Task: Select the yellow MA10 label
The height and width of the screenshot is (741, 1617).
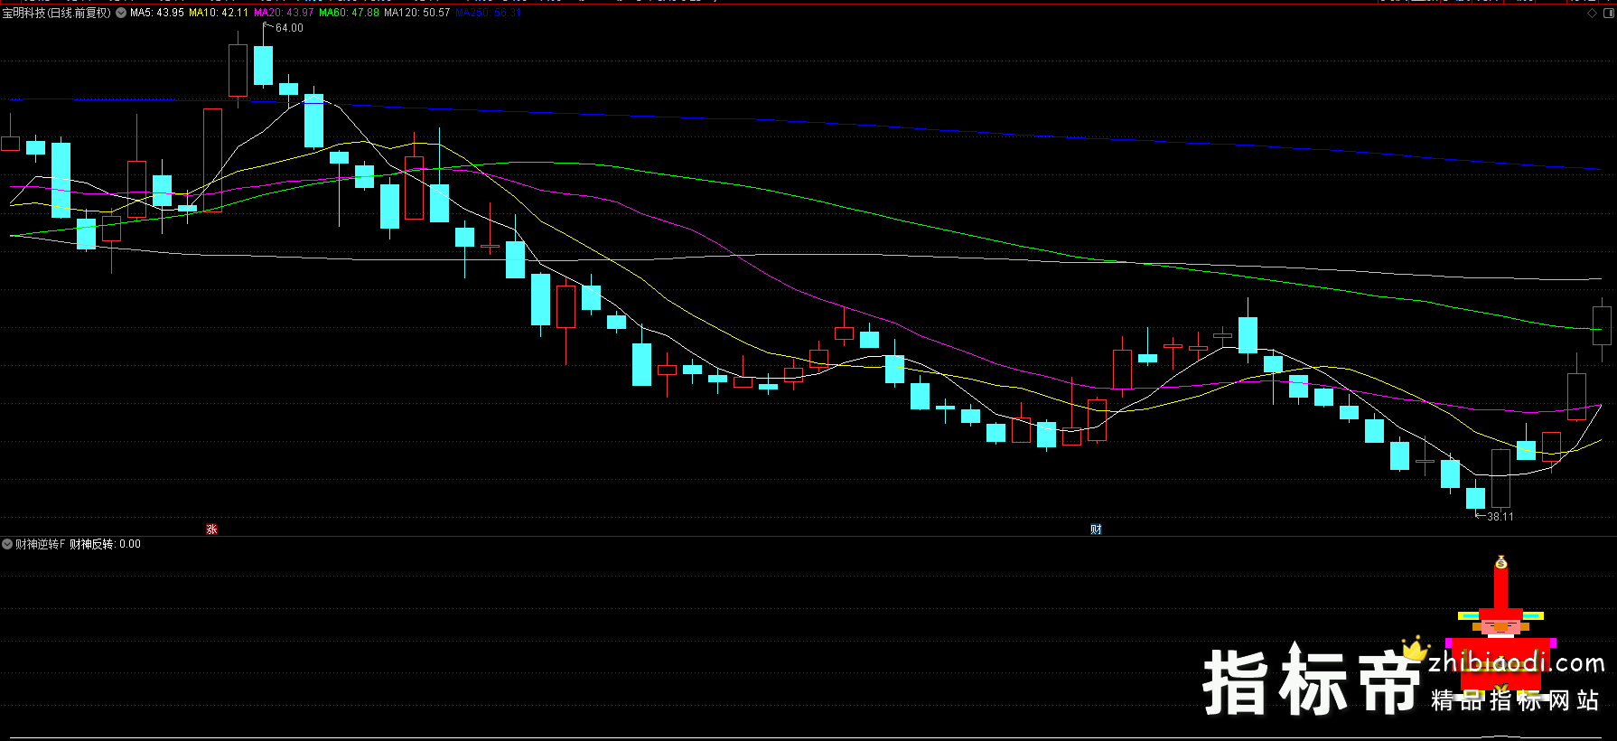Action: pos(218,13)
